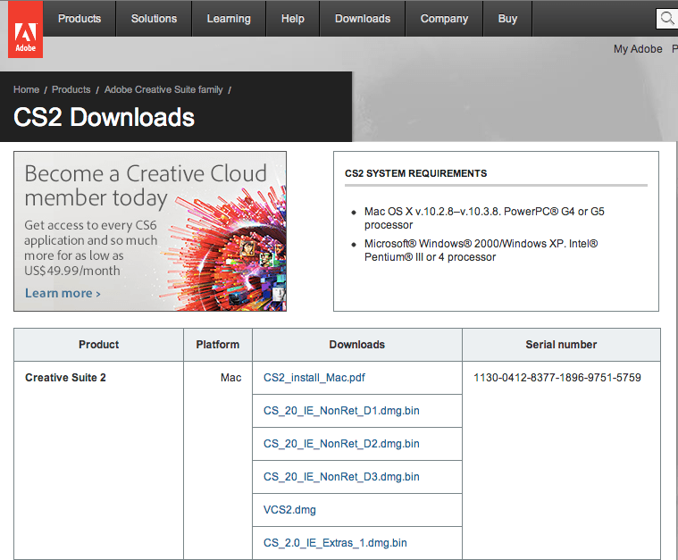The width and height of the screenshot is (678, 560).
Task: Click the Mac OS X requirements bullet text
Action: coord(484,218)
